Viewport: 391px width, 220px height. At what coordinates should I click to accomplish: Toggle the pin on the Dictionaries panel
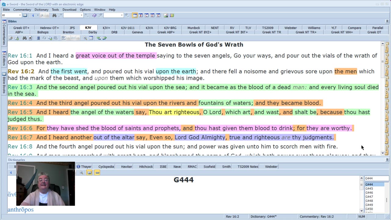coord(387,160)
